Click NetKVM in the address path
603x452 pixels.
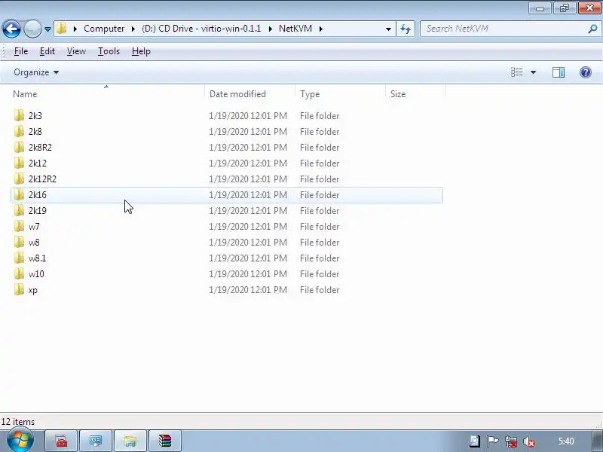pyautogui.click(x=295, y=29)
